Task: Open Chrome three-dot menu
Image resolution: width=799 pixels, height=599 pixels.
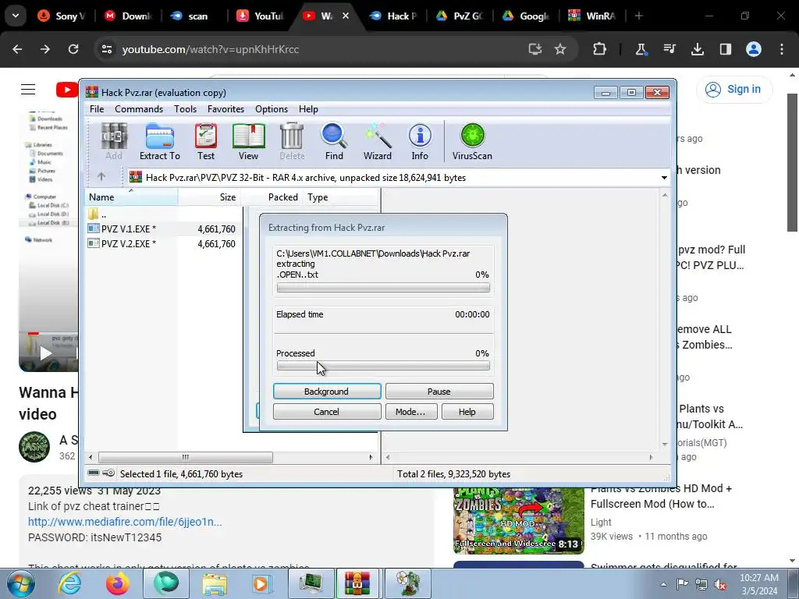Action: tap(782, 49)
